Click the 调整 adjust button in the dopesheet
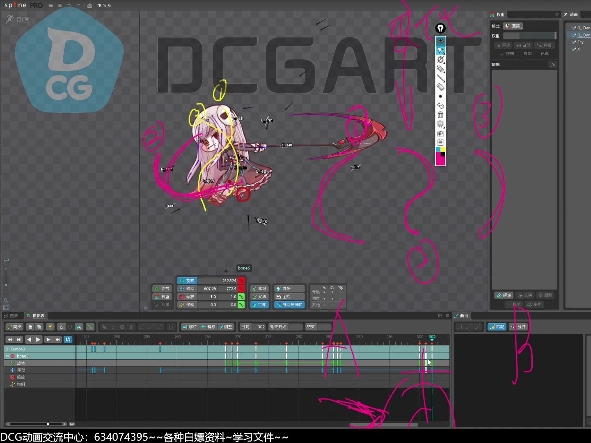 pyautogui.click(x=226, y=327)
